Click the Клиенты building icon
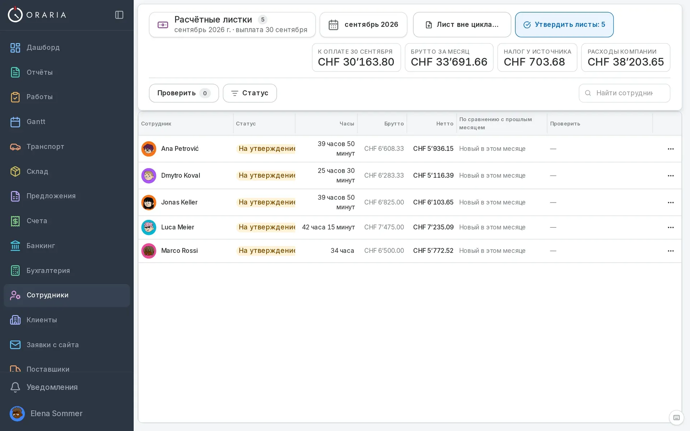Screen dimensions: 690x431 [15, 320]
